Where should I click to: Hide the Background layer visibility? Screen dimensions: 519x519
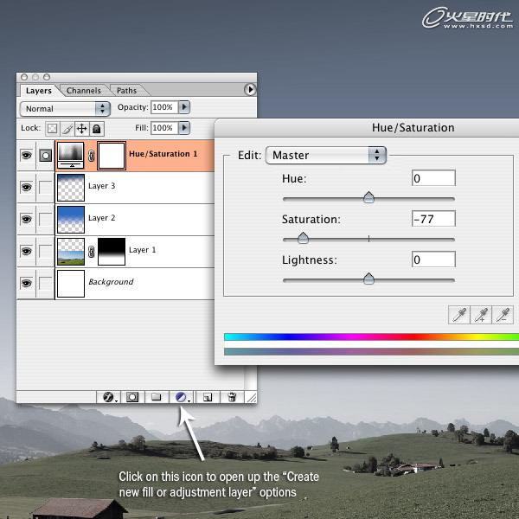pos(26,283)
